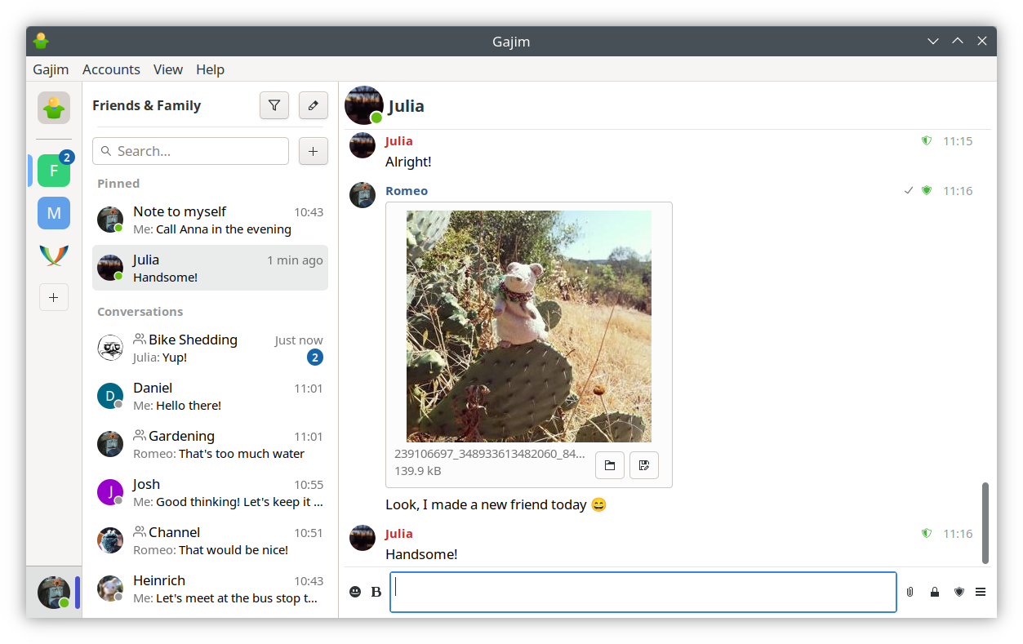Click the 'Look, I made a new friend today' message

(496, 504)
